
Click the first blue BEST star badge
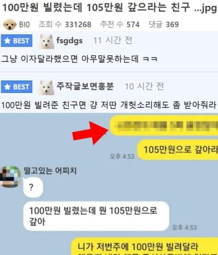point(16,41)
